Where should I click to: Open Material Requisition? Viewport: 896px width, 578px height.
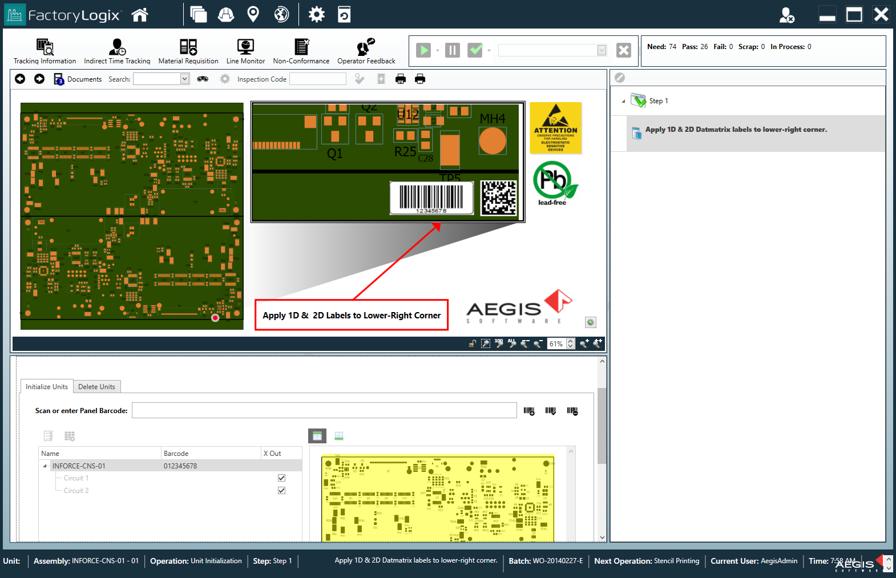188,51
